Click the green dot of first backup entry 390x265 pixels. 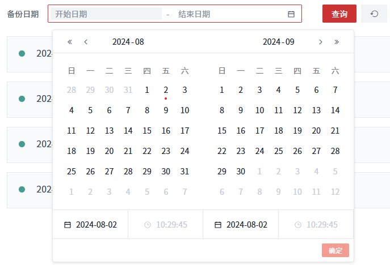22,53
